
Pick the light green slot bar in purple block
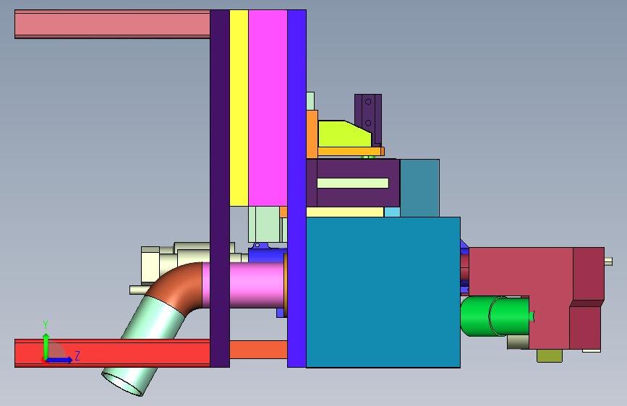point(353,183)
